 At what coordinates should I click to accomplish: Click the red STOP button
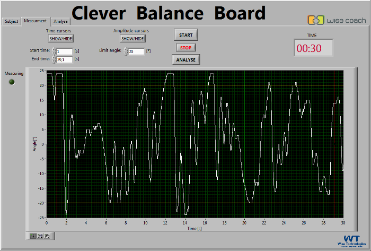tap(185, 48)
